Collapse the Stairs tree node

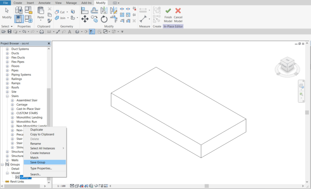[x=7, y=96]
